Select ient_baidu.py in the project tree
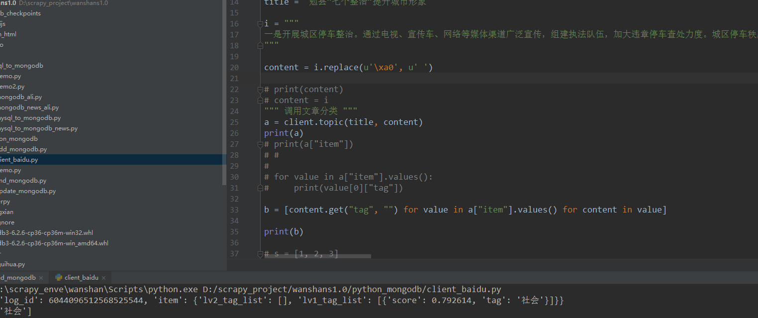Viewport: 758px width, 318px height. click(x=19, y=160)
